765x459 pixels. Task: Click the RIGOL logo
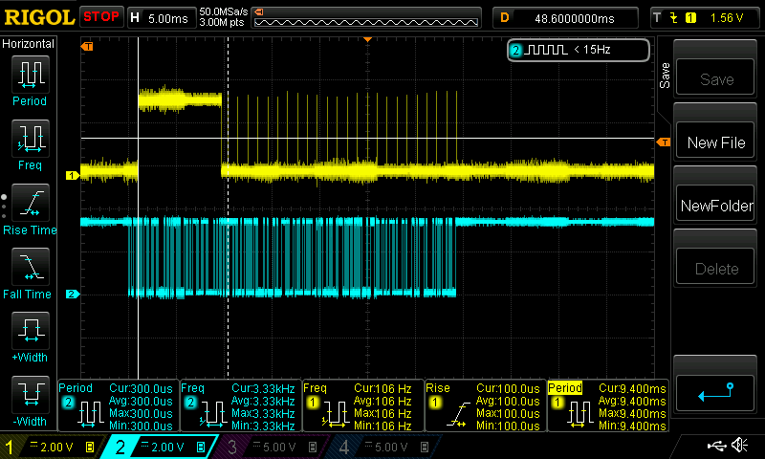(39, 17)
